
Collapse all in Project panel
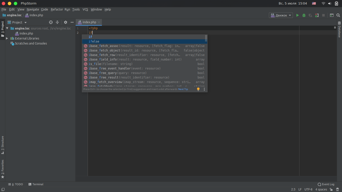57,22
